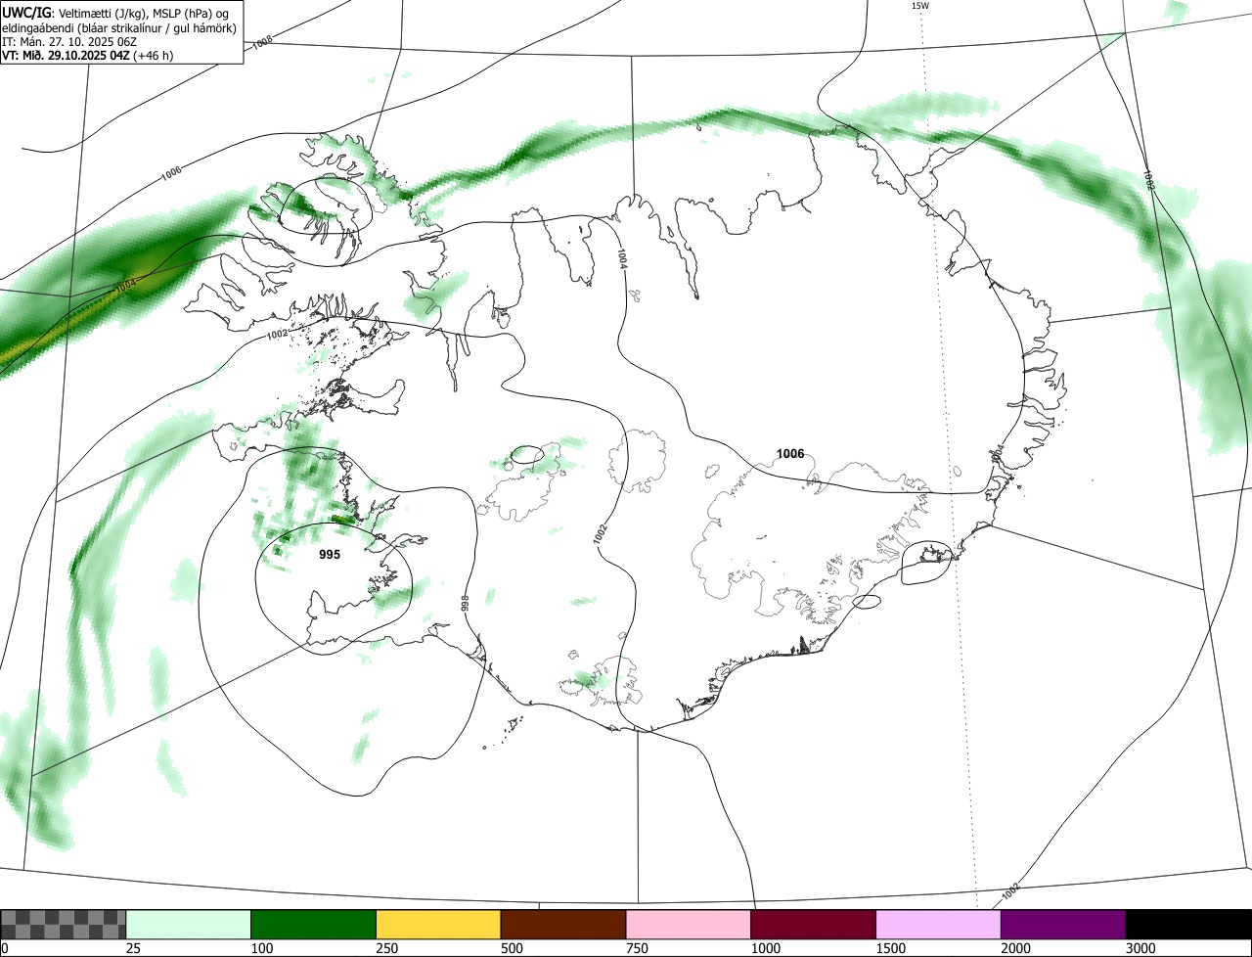Screen dimensions: 1252x957
Task: Click the 1008 isobar label
Action: [262, 44]
